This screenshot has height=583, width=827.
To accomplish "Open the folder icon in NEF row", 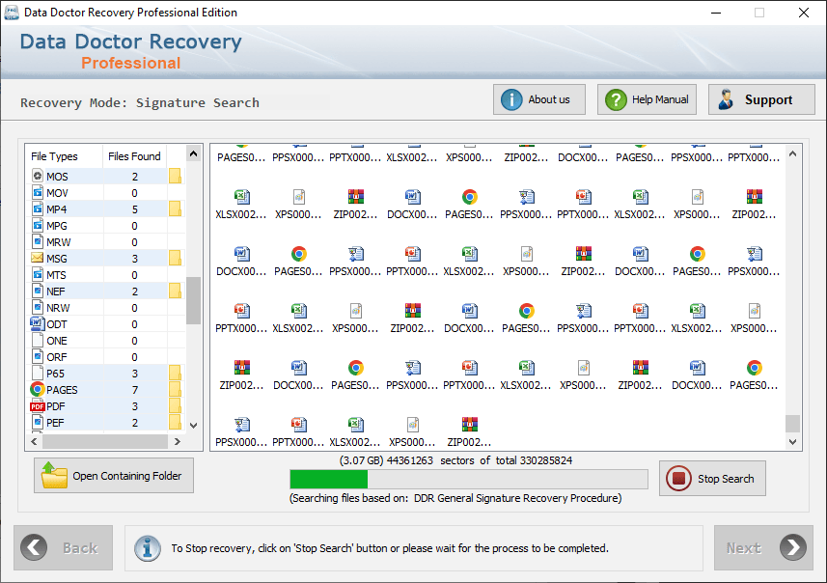I will (x=175, y=291).
